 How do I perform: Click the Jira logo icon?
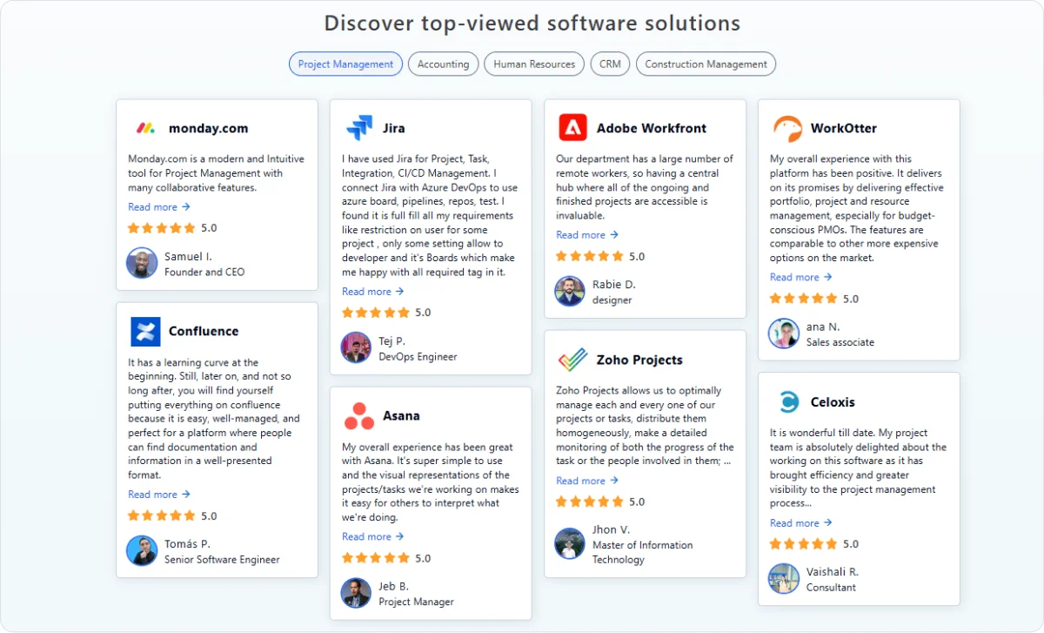pyautogui.click(x=359, y=128)
